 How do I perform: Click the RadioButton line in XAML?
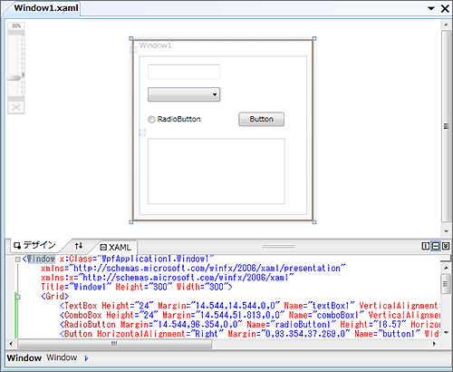[250, 325]
